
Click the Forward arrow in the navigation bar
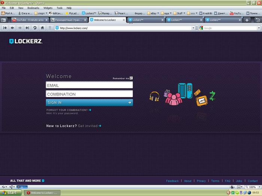[20, 28]
